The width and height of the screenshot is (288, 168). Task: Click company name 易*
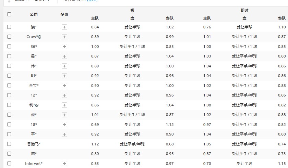click(34, 56)
